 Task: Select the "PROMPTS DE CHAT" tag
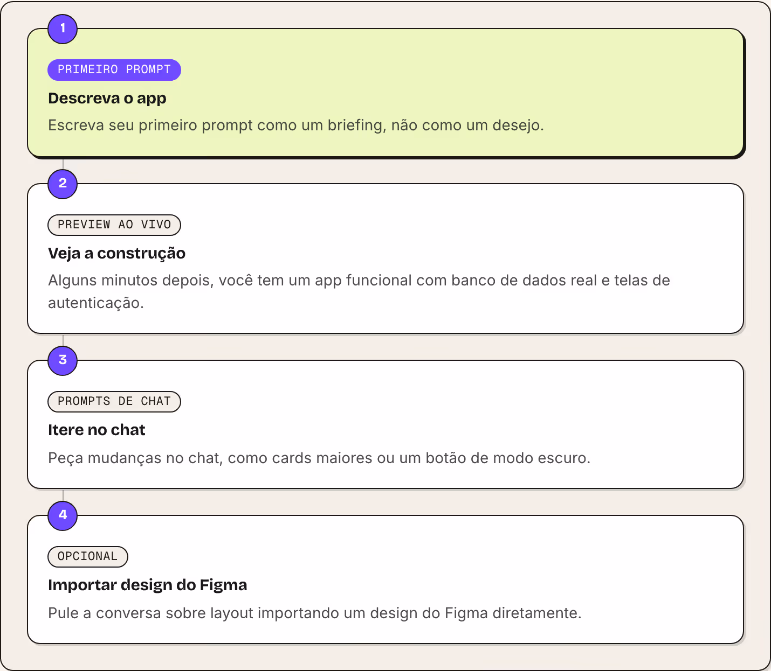click(x=114, y=402)
